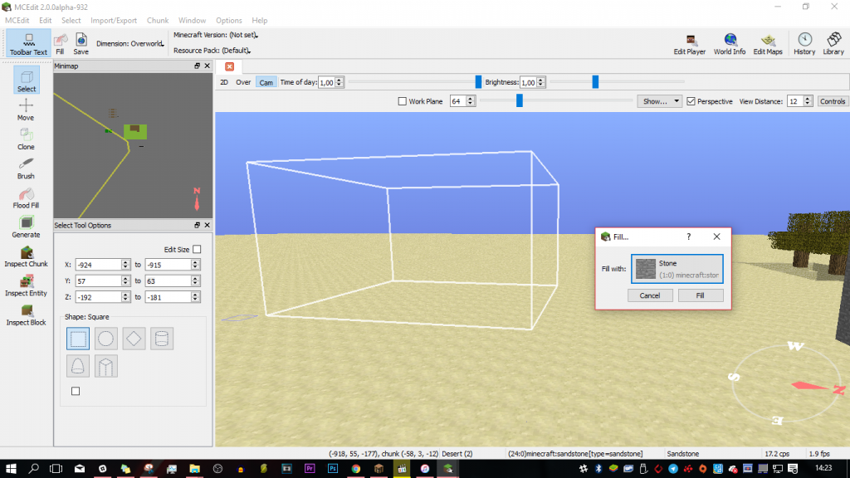Cancel the Fill dialog
Image resolution: width=850 pixels, height=478 pixels.
pyautogui.click(x=649, y=295)
